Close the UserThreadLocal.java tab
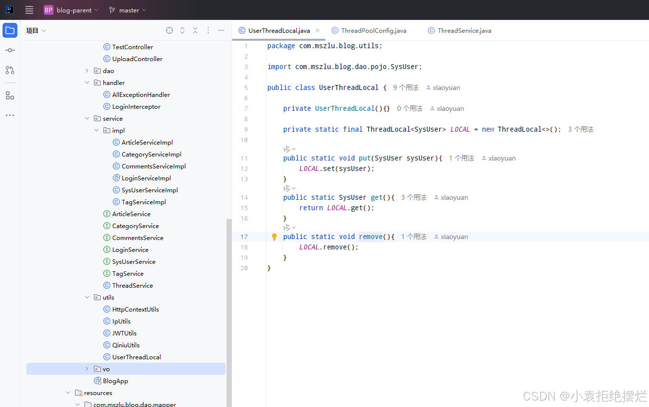This screenshot has height=407, width=649. 318,30
